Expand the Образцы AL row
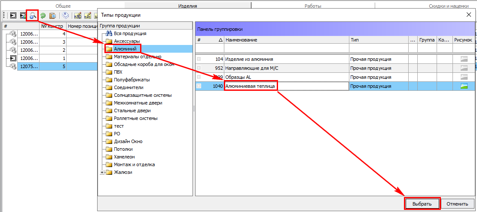The height and width of the screenshot is (212, 477). [199, 78]
